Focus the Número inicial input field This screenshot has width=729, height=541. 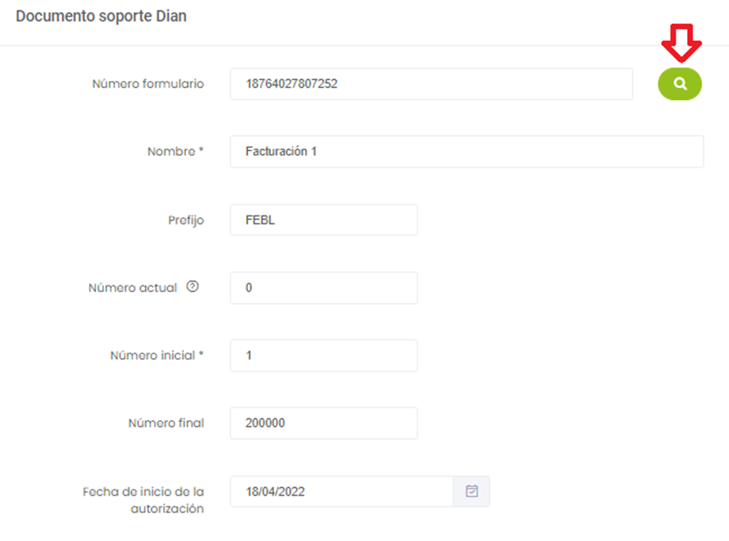pos(323,356)
